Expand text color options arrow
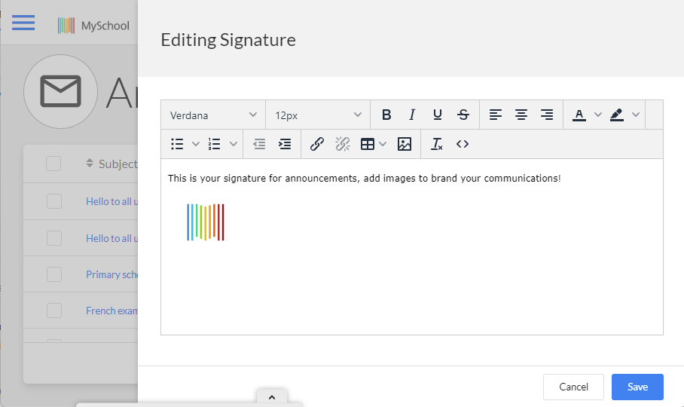The width and height of the screenshot is (684, 407). tap(598, 115)
